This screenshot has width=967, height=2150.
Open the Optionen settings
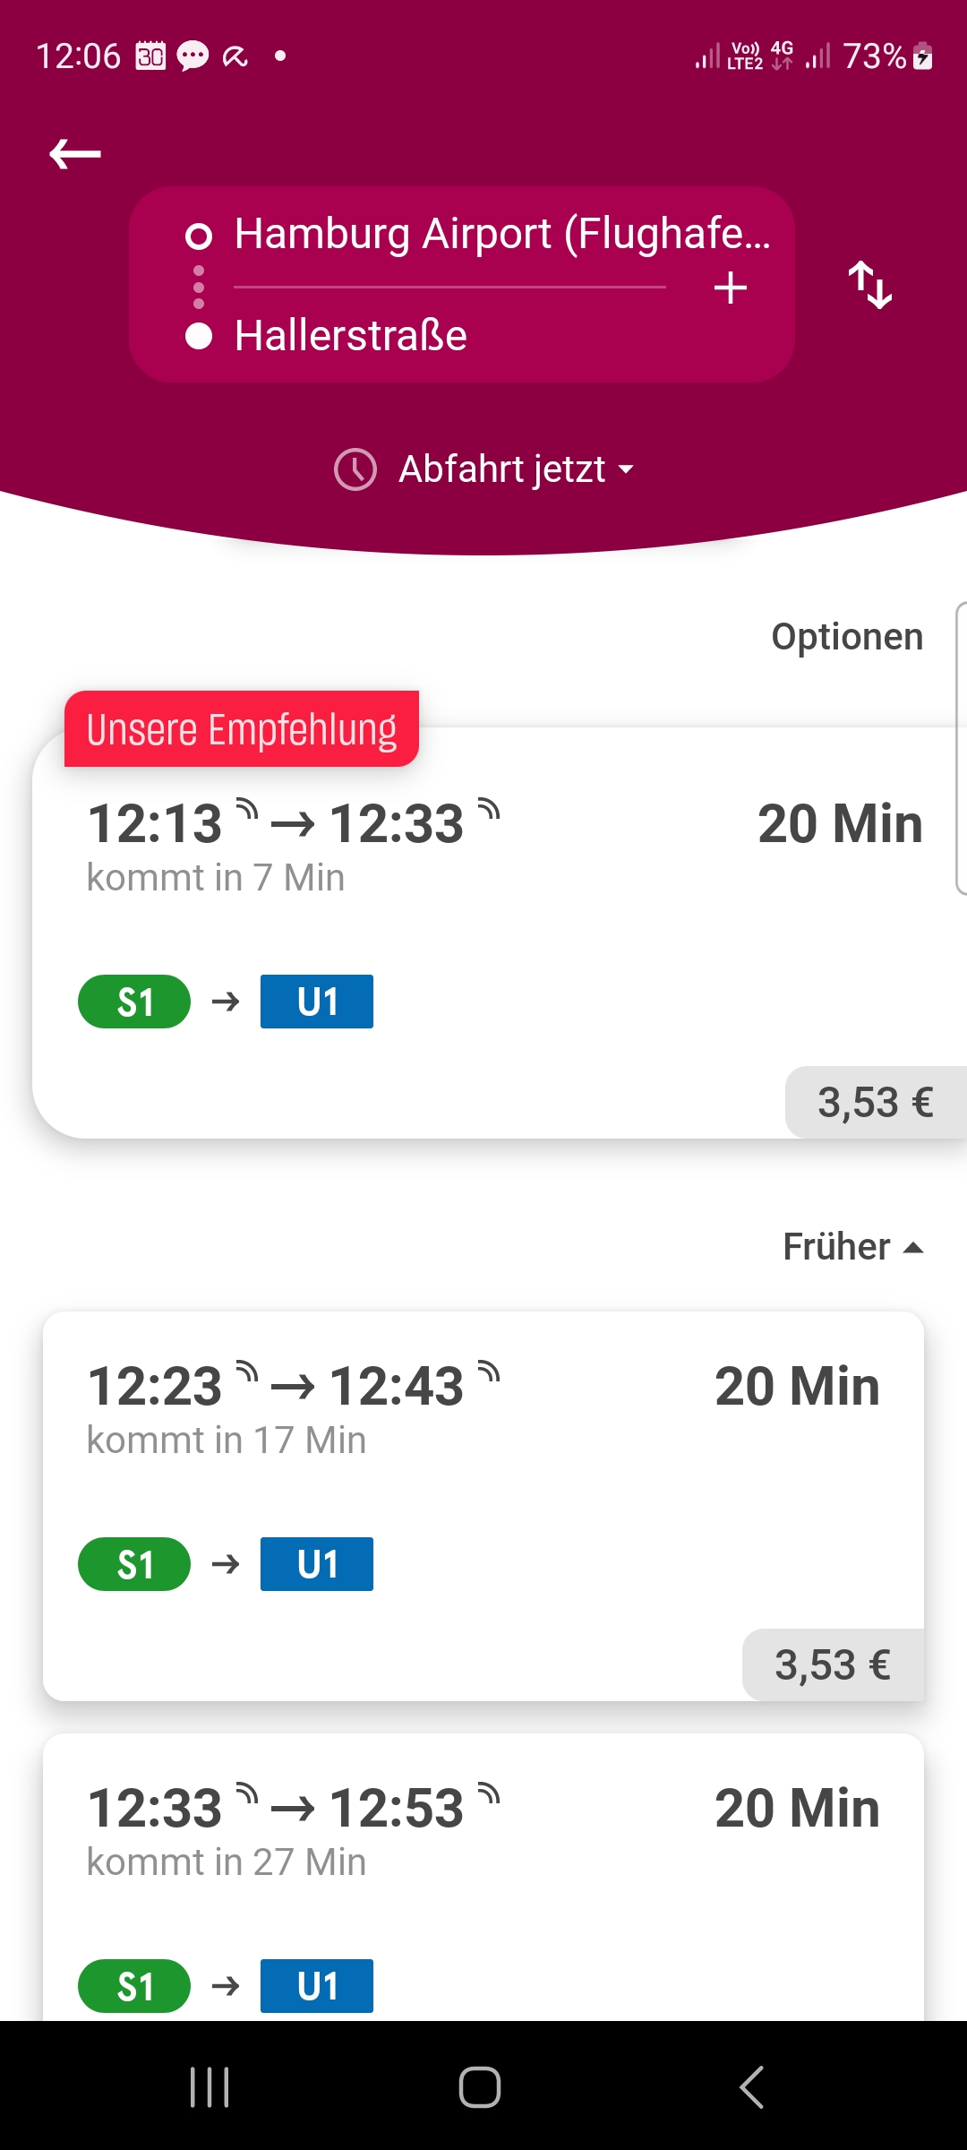pos(847,637)
